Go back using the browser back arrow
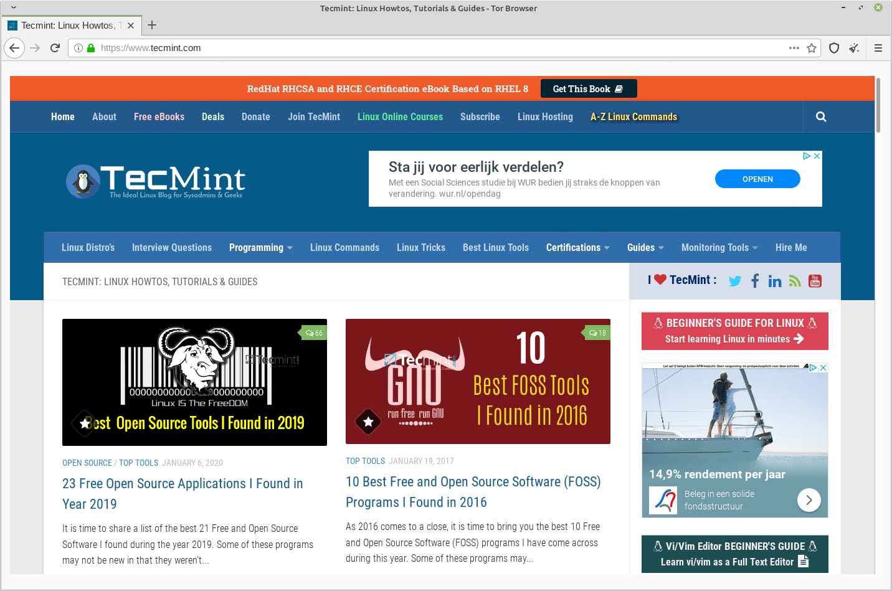The width and height of the screenshot is (892, 591). coord(14,48)
